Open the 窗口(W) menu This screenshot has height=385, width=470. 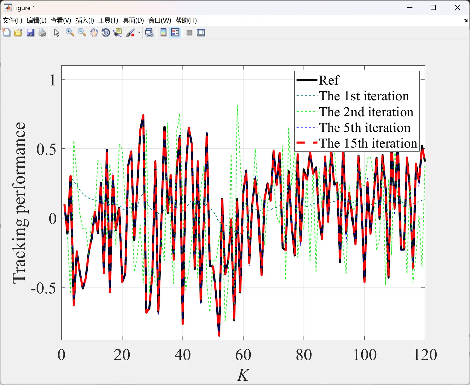tap(159, 20)
